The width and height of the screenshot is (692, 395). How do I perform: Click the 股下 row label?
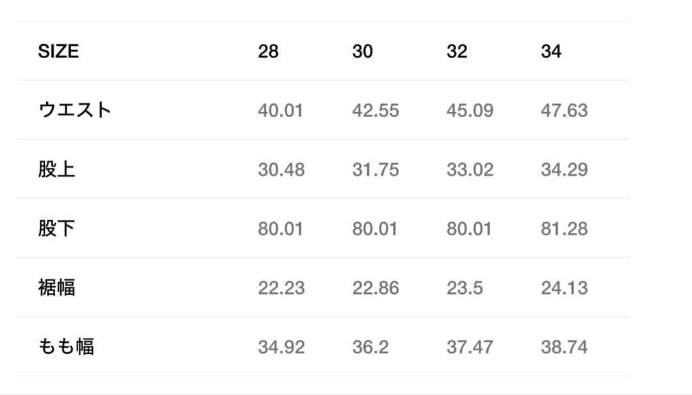56,229
